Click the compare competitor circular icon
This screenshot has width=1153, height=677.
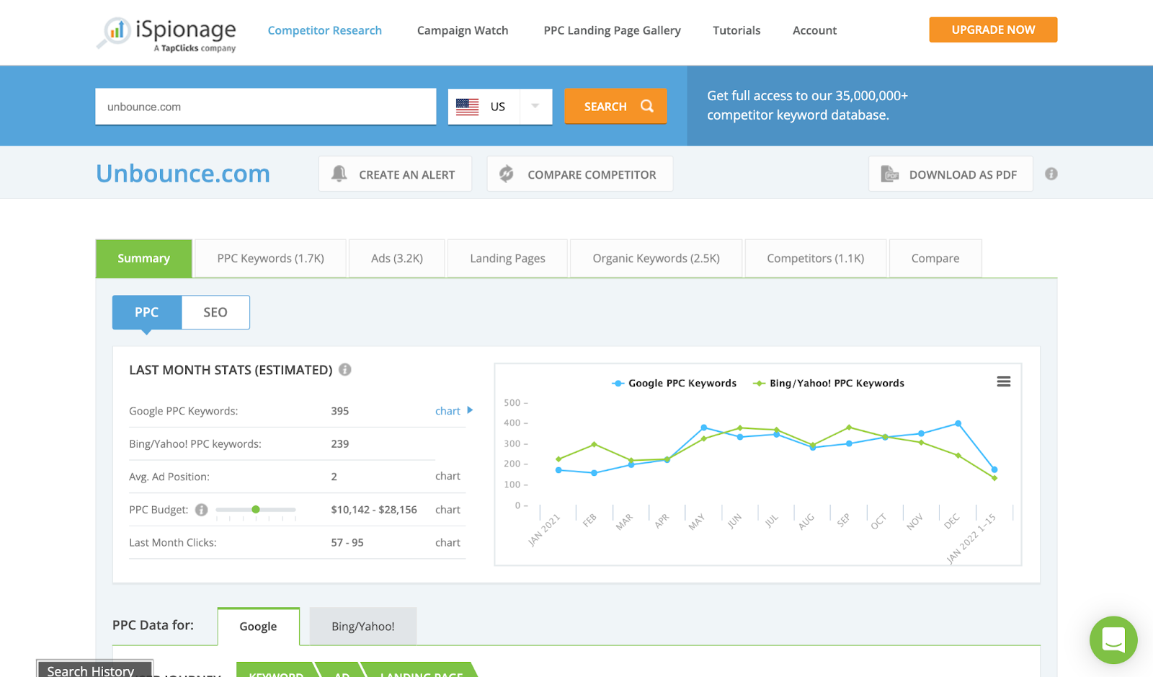[x=507, y=174]
